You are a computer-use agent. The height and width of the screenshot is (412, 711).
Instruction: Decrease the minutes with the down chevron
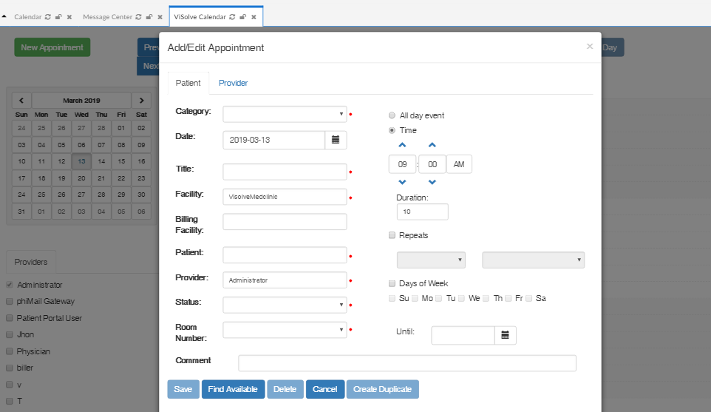pyautogui.click(x=432, y=182)
